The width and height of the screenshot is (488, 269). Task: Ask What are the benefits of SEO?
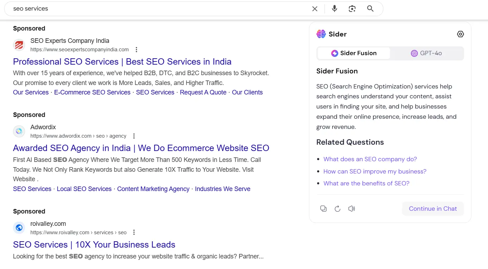pos(366,183)
